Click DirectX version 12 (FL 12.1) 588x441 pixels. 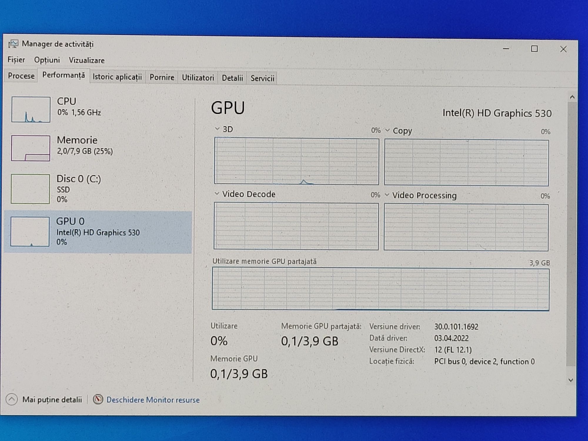click(453, 350)
